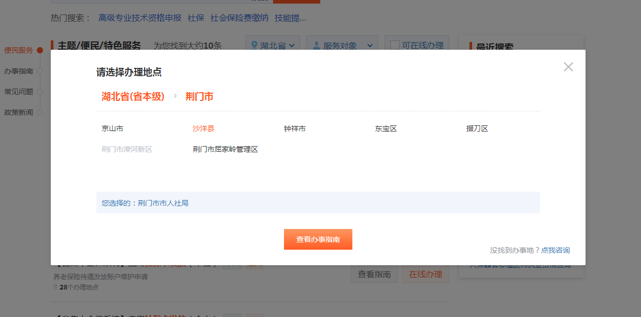641x317 pixels.
Task: Open the 点我咨询 help link
Action: tap(555, 250)
